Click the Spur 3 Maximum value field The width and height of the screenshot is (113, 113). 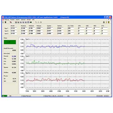(x=24, y=34)
